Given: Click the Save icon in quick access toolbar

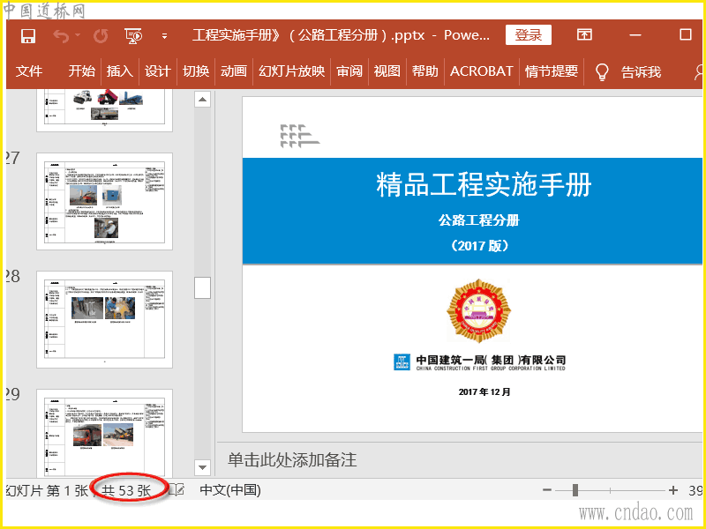Looking at the screenshot, I should tap(28, 35).
